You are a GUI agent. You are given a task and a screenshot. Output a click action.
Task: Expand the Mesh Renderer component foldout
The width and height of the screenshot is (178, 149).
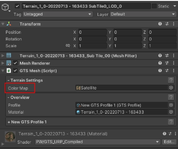click(3, 63)
